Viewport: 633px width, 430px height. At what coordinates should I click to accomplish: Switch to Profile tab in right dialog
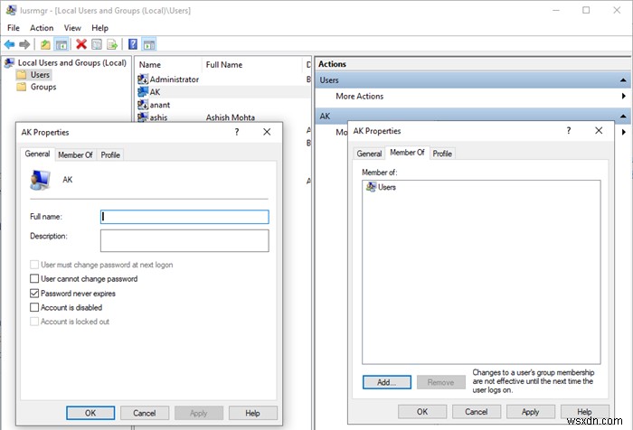442,154
